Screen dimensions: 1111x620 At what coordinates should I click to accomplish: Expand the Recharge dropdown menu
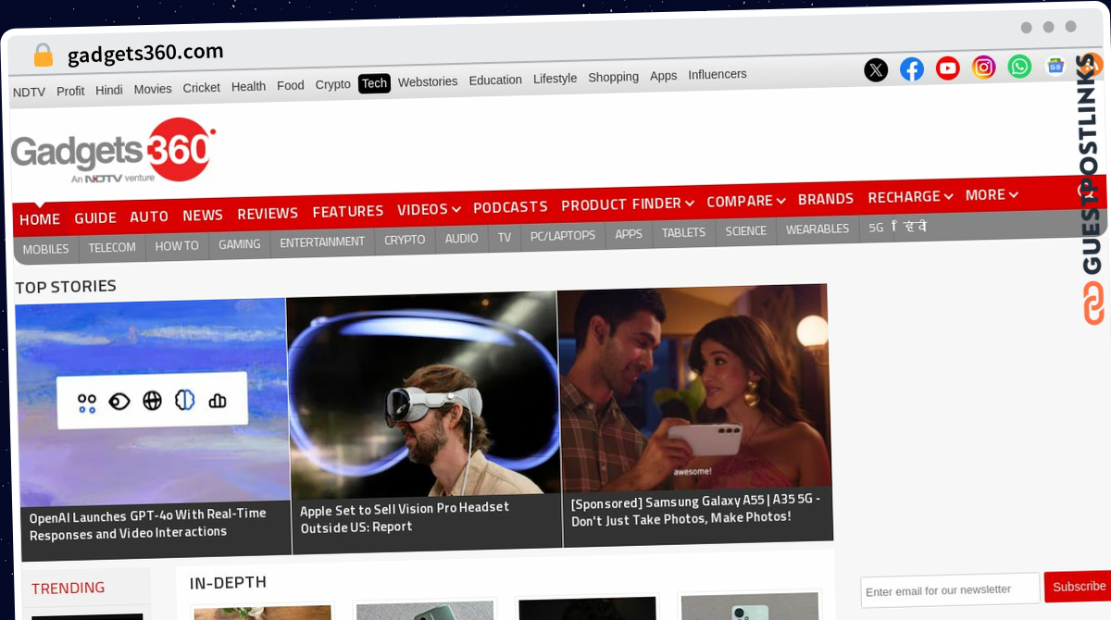tap(910, 197)
